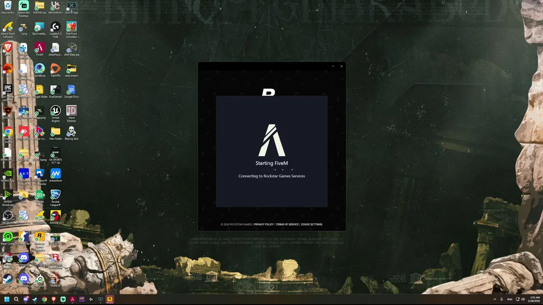Open Razer Cortex desktop shortcut
This screenshot has height=305, width=543.
8,239
